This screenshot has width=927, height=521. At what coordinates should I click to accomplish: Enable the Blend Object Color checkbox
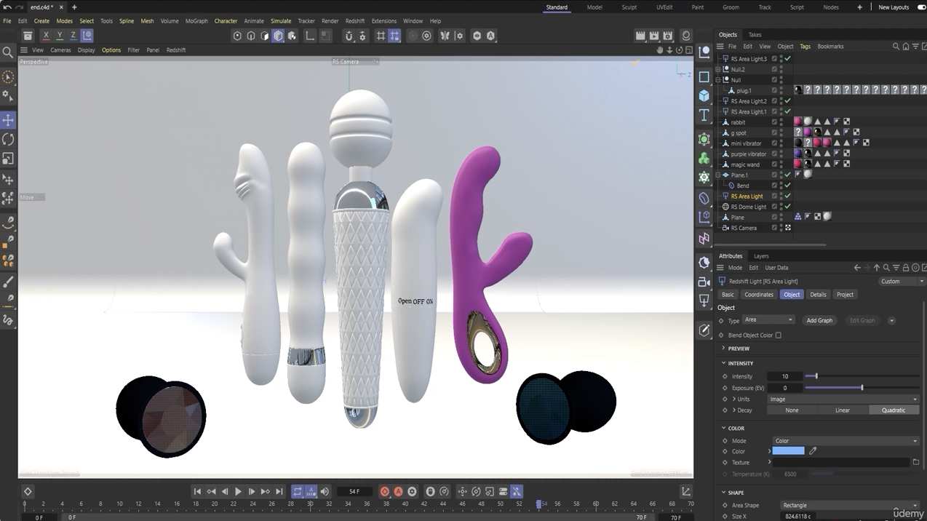778,335
